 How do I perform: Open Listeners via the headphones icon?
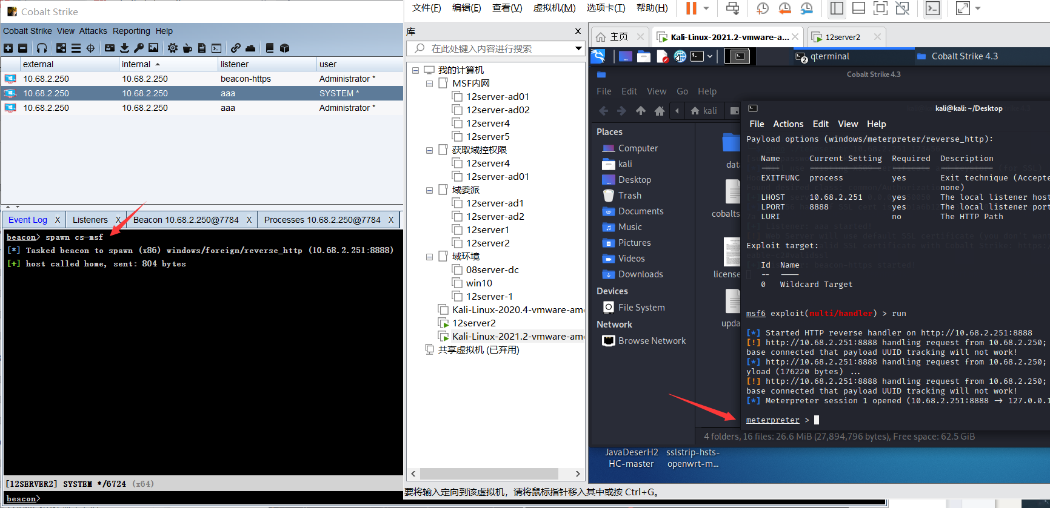tap(42, 48)
